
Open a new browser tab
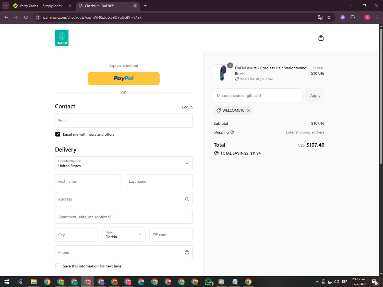point(145,6)
